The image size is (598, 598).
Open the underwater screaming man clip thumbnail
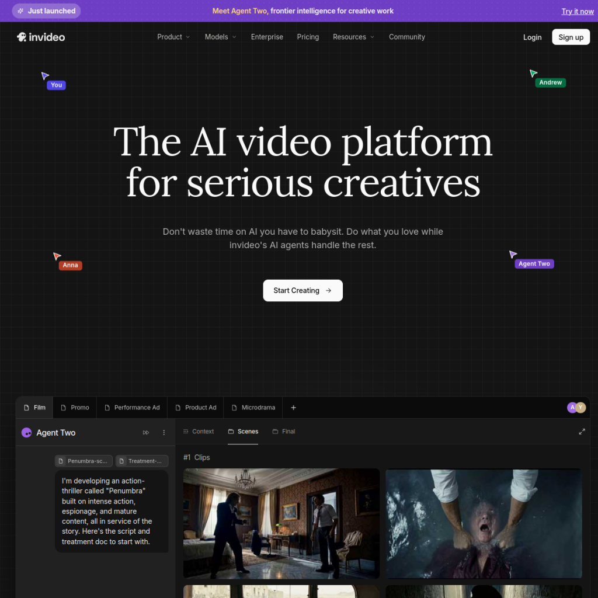[484, 523]
